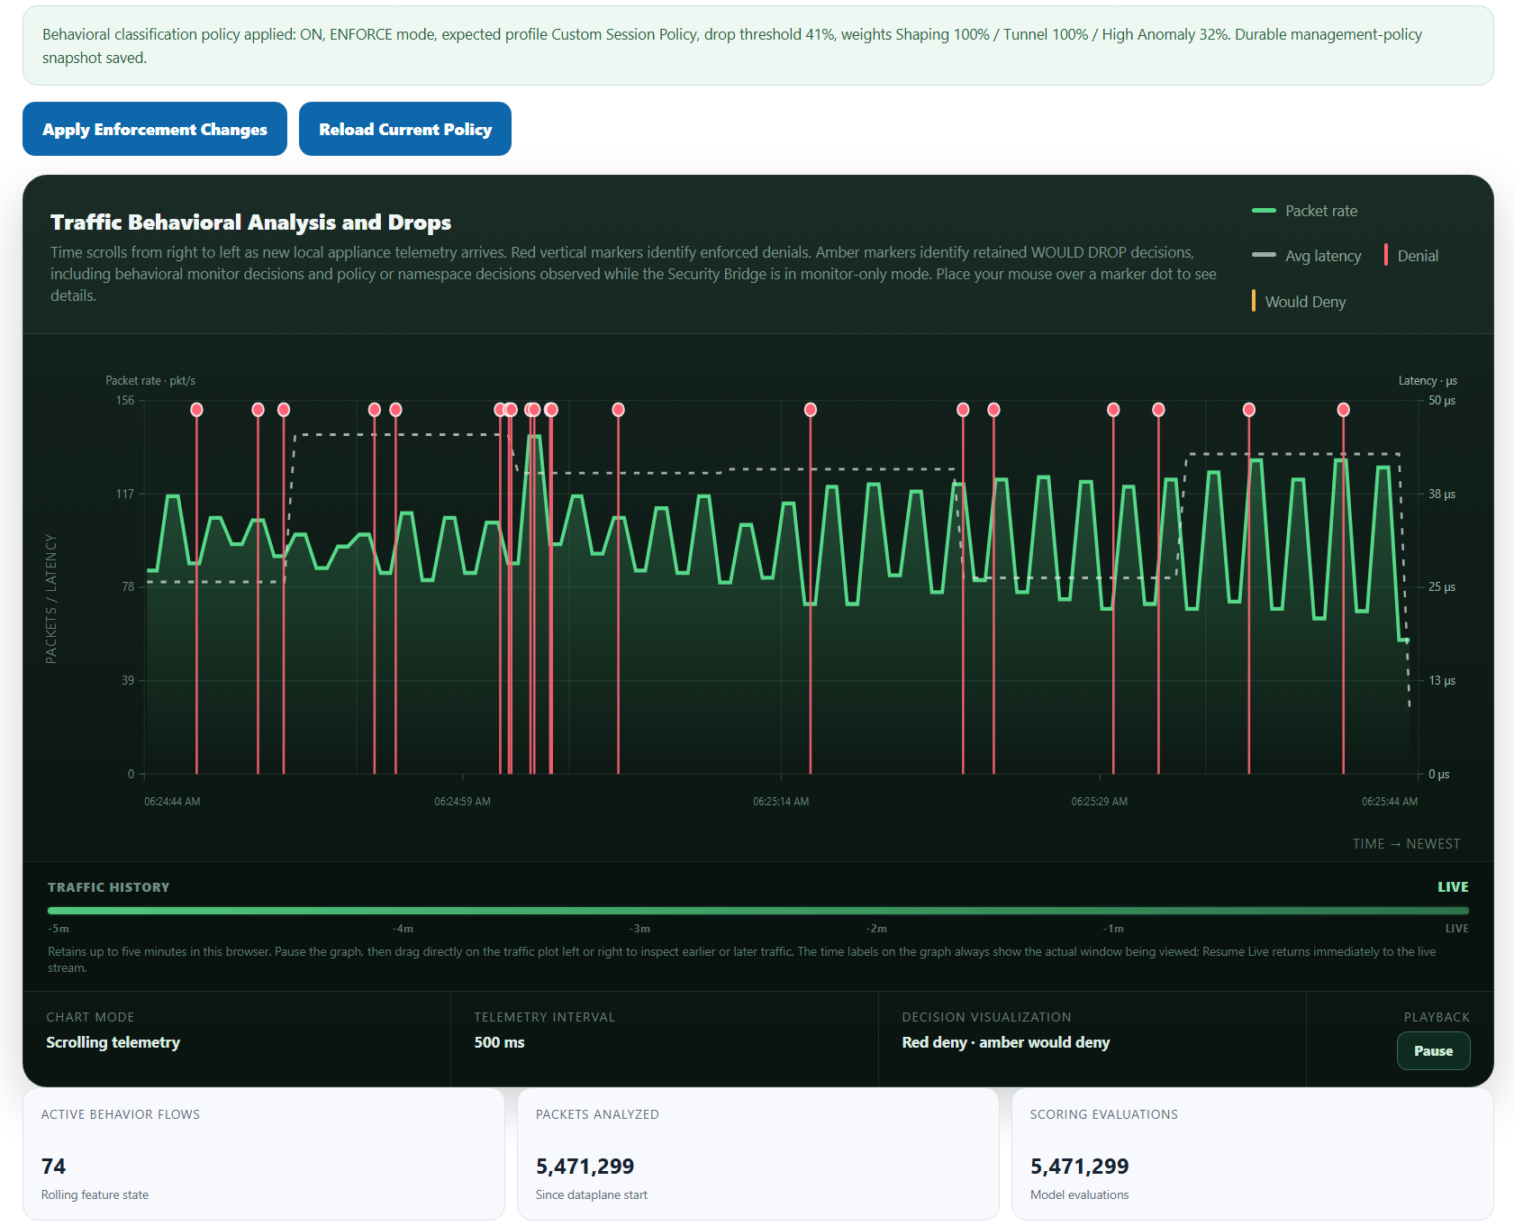Click the -3m label on history scale
The image size is (1514, 1226).
(639, 929)
